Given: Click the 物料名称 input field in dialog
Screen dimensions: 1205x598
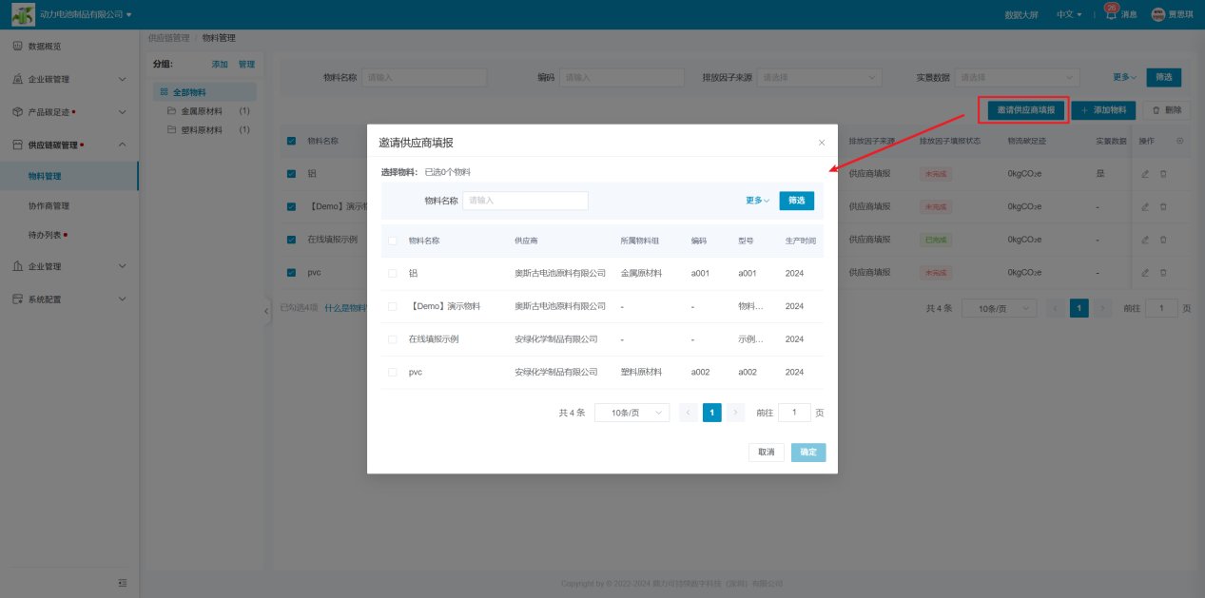Looking at the screenshot, I should (525, 201).
